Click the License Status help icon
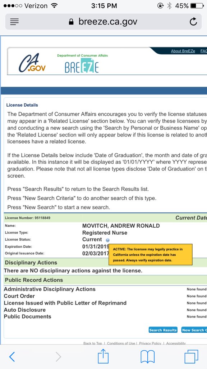207x369 pixels. point(107,240)
